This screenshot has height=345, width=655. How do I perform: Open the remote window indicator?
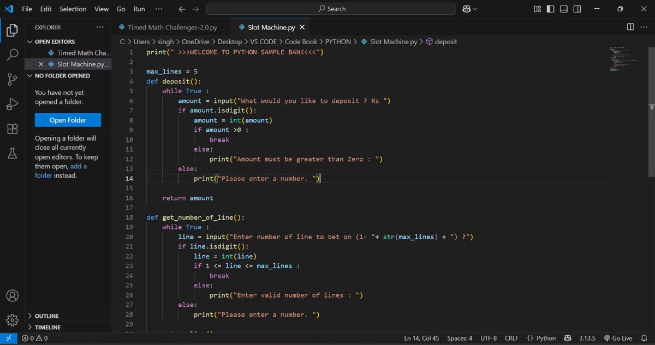point(8,338)
